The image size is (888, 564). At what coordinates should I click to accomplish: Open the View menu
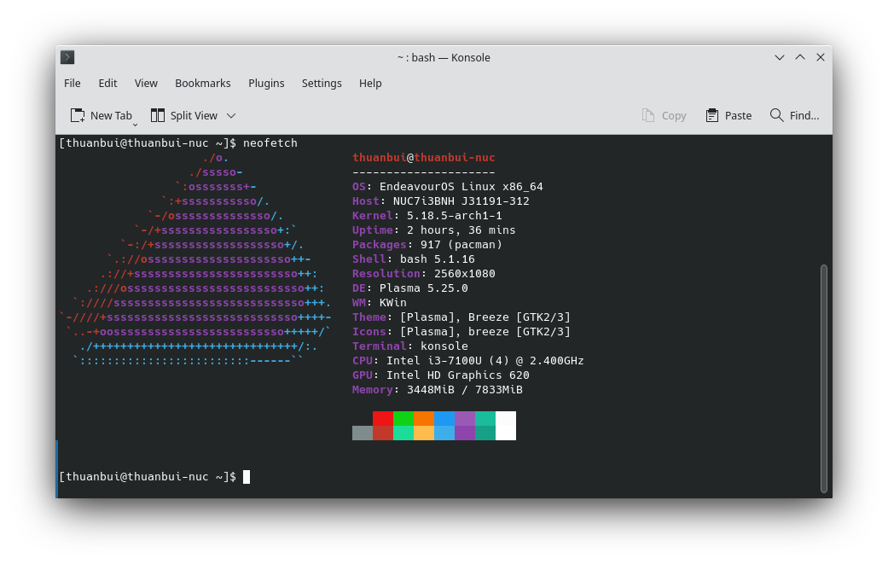coord(146,83)
